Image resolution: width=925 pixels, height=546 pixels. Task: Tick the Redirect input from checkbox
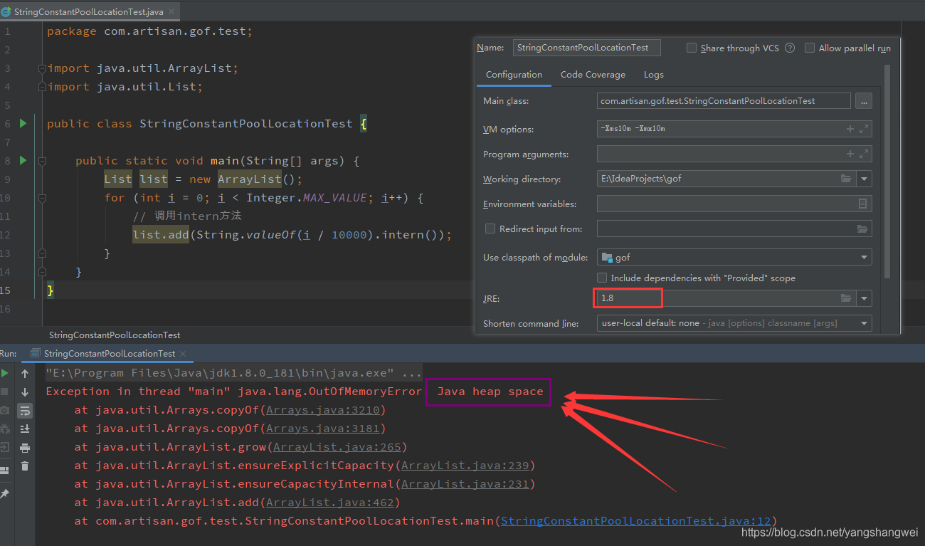click(x=490, y=229)
